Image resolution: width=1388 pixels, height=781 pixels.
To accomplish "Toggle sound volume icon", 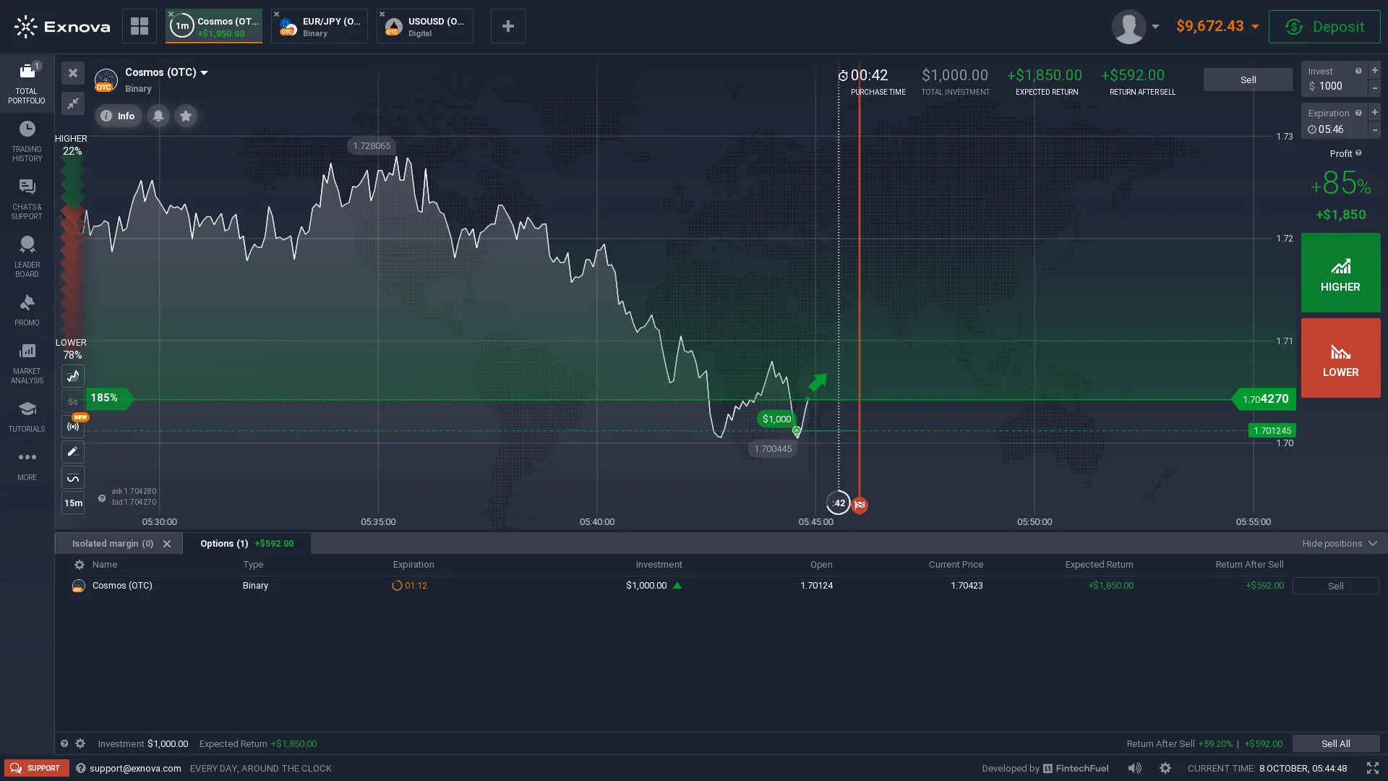I will pos(1135,768).
